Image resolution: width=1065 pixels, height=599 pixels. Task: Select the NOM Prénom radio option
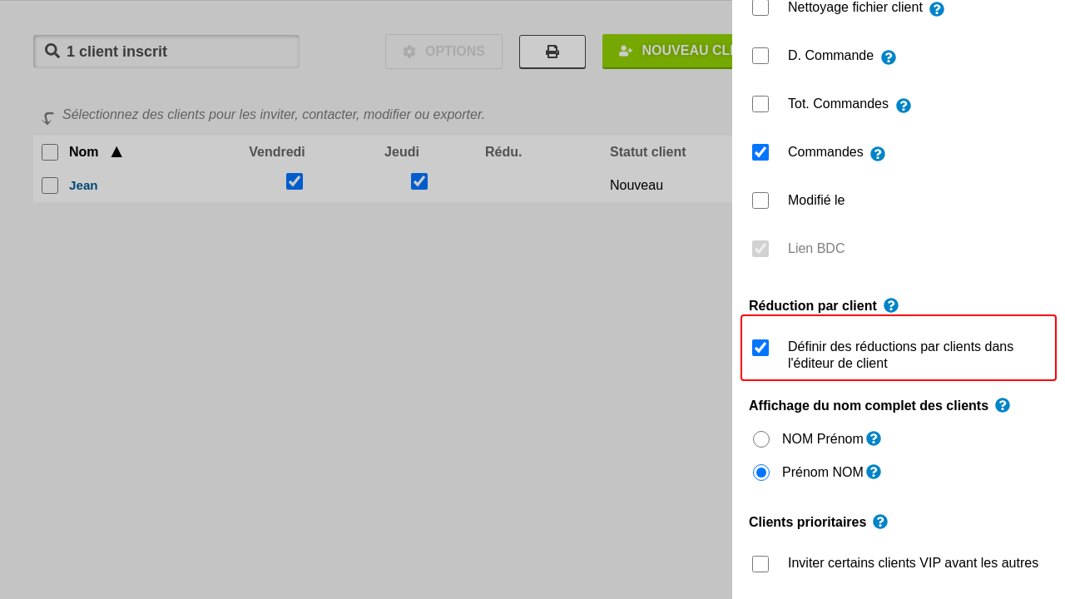coord(761,439)
